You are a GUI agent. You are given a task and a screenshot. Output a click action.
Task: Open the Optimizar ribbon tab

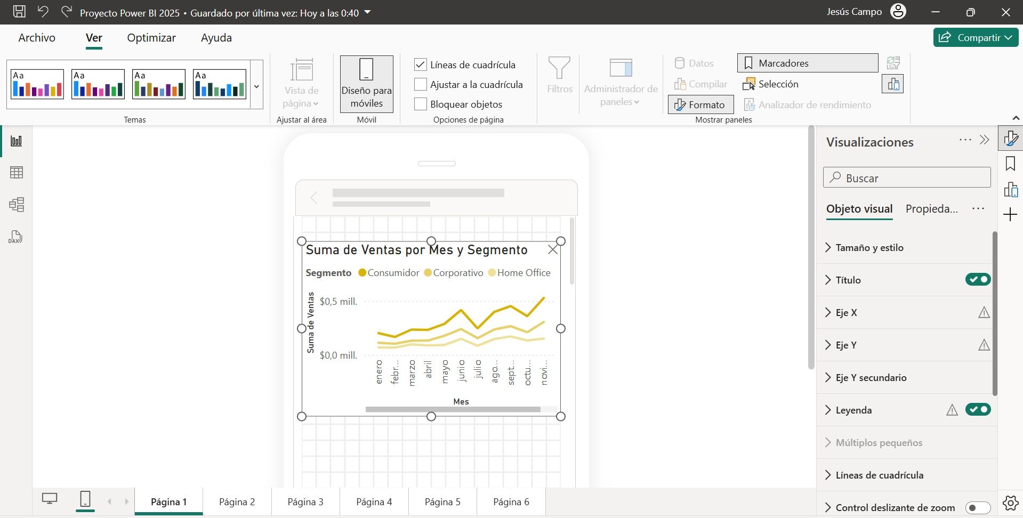[151, 38]
